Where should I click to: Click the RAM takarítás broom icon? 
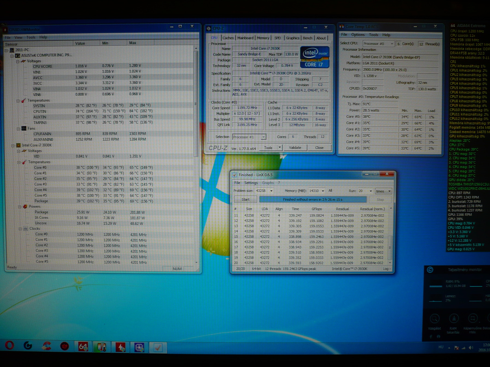click(454, 318)
